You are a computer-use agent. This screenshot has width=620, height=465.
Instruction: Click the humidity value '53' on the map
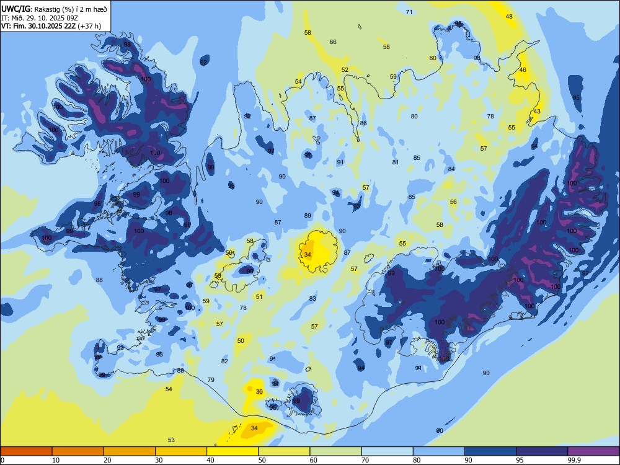point(171,440)
